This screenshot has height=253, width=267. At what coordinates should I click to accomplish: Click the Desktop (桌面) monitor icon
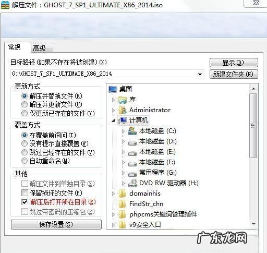[113, 89]
